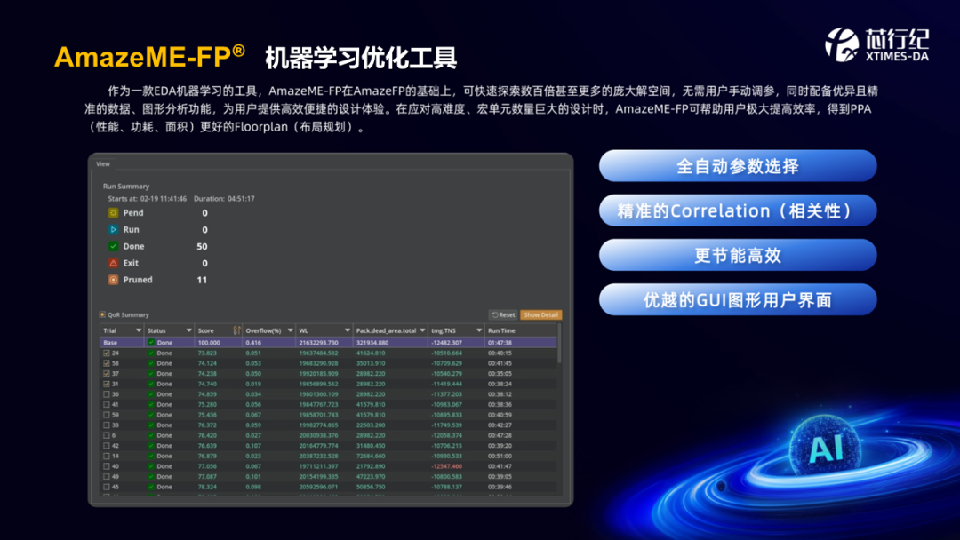Check the trial 36 checkbox
The image size is (960, 540).
[107, 394]
